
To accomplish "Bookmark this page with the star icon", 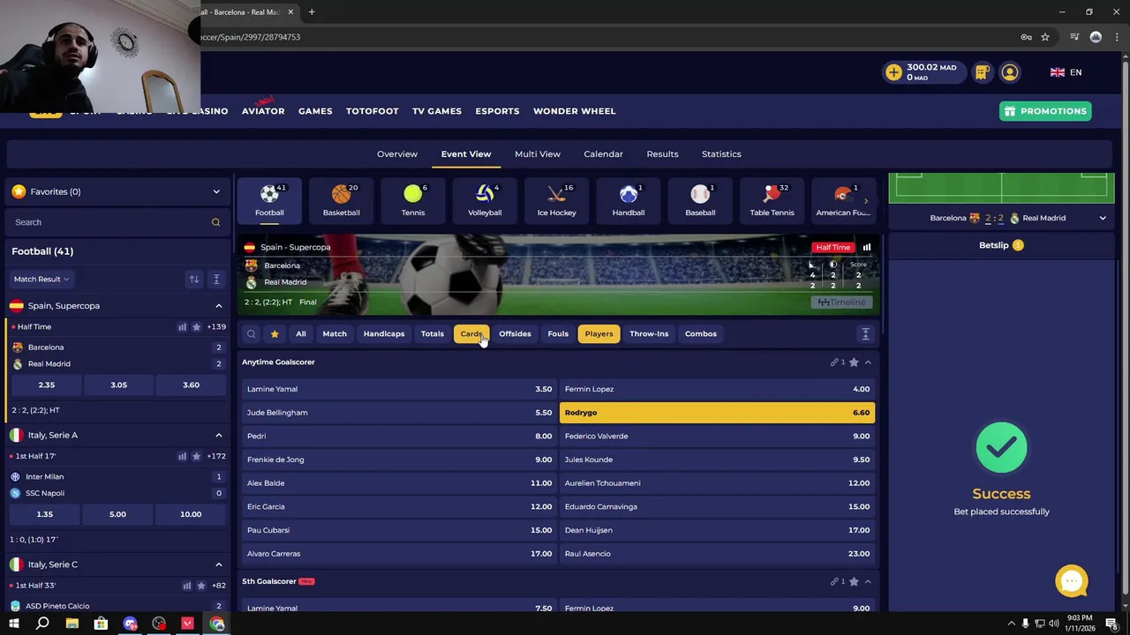I will pyautogui.click(x=1045, y=37).
